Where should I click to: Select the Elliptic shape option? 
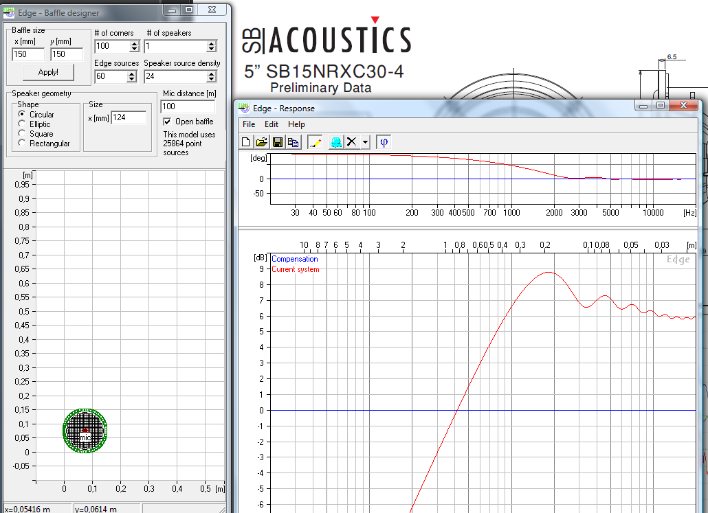(22, 124)
